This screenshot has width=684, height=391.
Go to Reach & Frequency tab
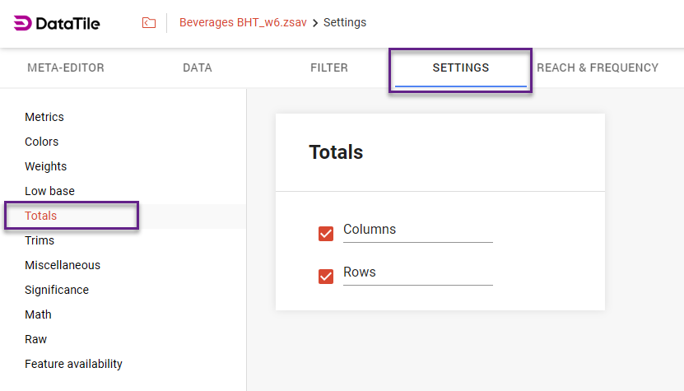coord(598,68)
